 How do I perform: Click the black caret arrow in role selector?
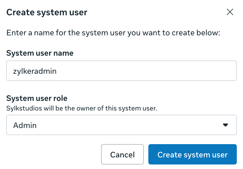point(225,125)
